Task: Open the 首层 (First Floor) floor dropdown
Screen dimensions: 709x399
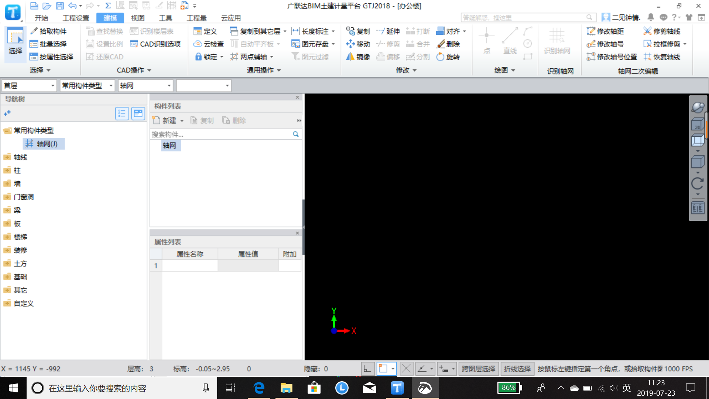Action: [28, 85]
